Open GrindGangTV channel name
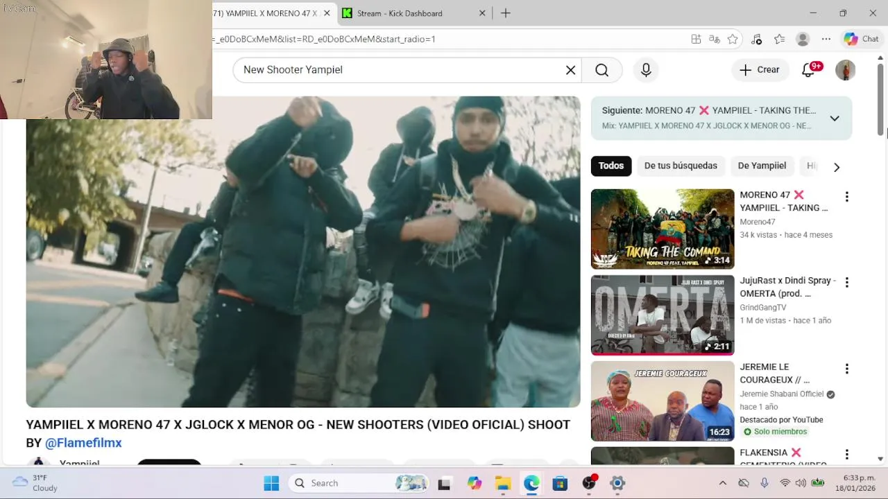 click(x=763, y=308)
